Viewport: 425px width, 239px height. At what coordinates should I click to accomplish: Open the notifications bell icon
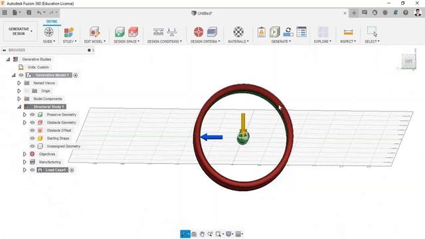tap(396, 13)
